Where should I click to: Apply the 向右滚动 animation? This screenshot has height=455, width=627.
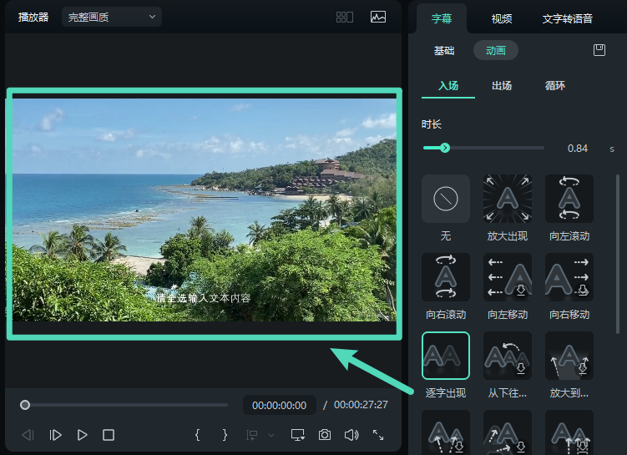coord(446,277)
